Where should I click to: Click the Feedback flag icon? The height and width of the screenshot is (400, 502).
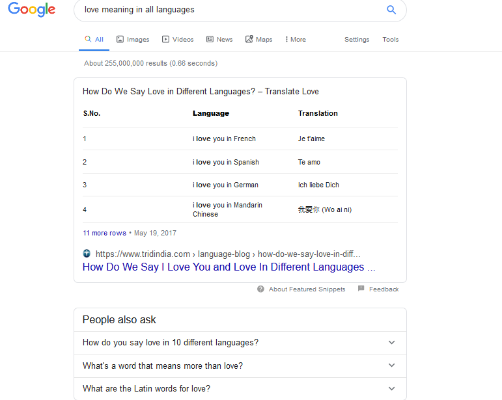click(361, 288)
